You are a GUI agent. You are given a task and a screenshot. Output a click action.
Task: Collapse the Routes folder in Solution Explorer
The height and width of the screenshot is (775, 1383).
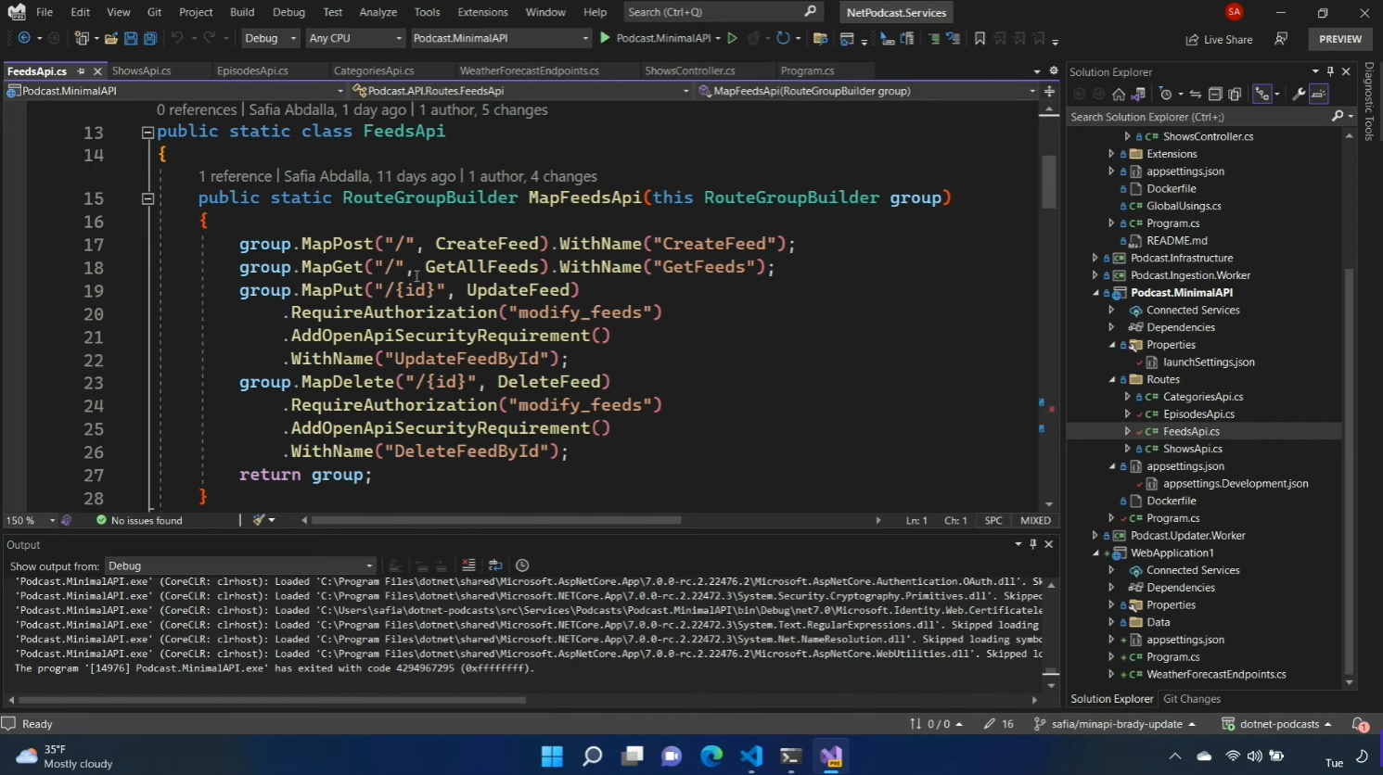click(1112, 379)
